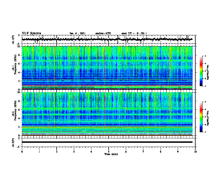220x170 pixels.
Task: Click time axis tick label "2"
Action: [57, 152]
